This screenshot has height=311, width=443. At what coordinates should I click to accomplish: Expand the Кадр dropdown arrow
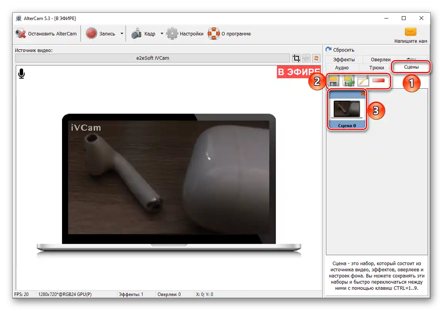coord(162,34)
